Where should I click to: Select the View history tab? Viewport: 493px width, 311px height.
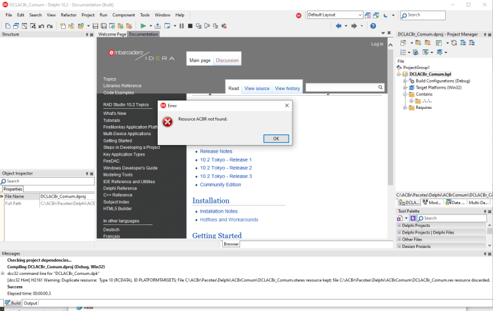click(x=287, y=89)
